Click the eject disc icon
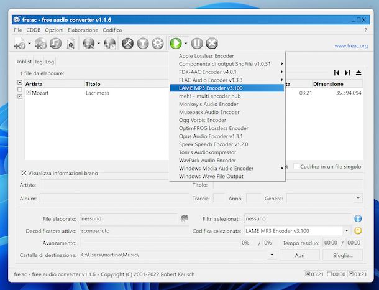 point(358,73)
